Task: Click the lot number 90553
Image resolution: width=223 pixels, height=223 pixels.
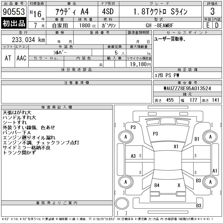Action: point(14,12)
